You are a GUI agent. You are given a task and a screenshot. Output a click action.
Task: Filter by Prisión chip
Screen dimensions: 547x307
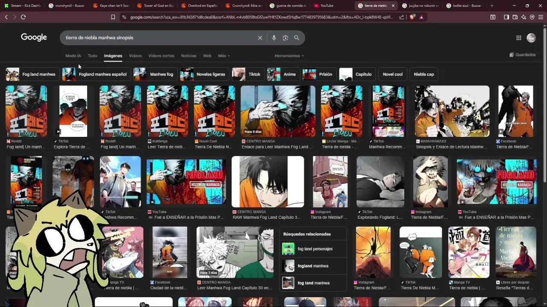click(x=319, y=74)
